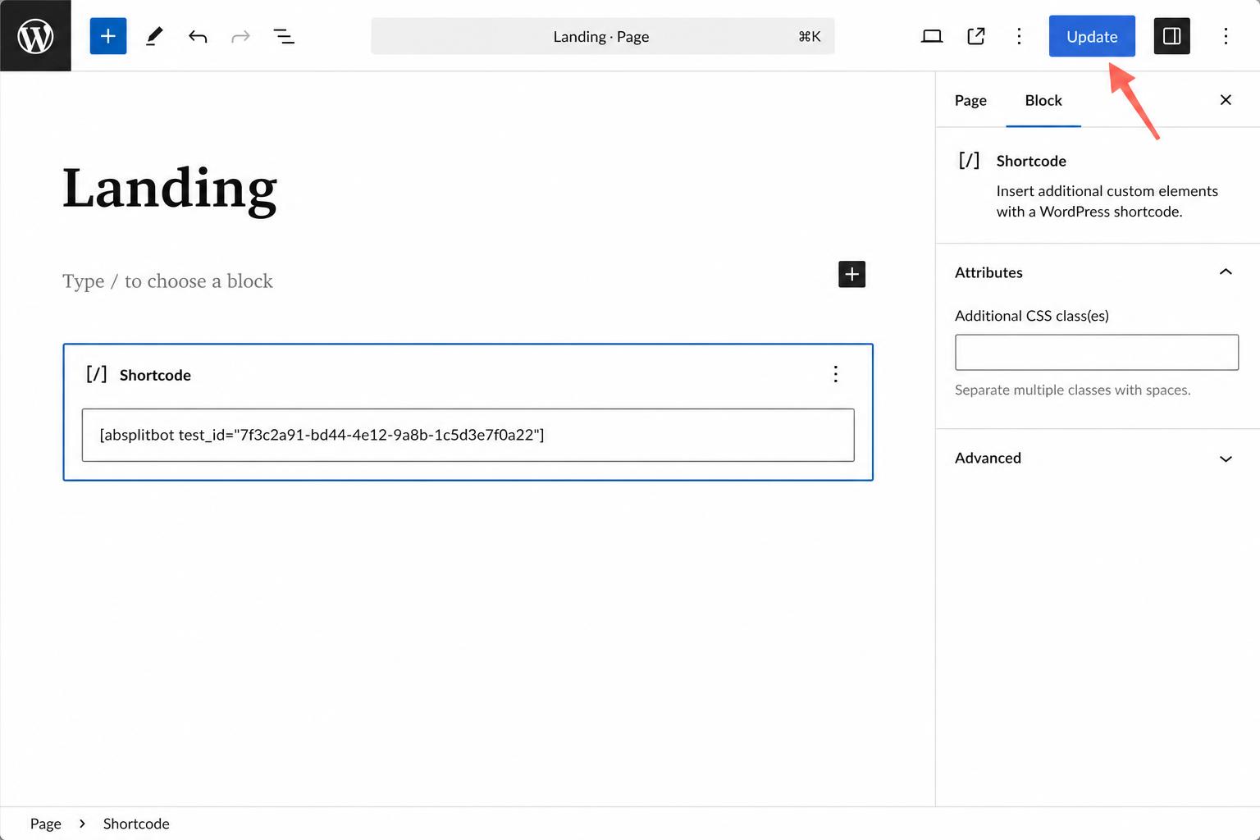Click the 'Type / to choose a block' placeholder
1260x840 pixels.
(167, 281)
